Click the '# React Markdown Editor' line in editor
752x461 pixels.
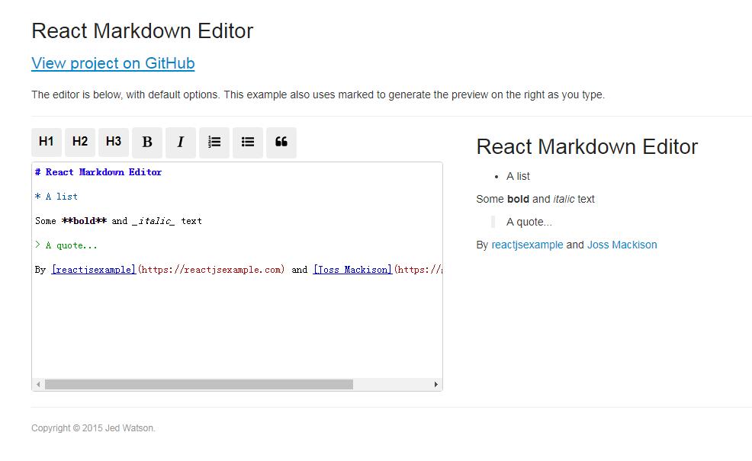pos(99,171)
